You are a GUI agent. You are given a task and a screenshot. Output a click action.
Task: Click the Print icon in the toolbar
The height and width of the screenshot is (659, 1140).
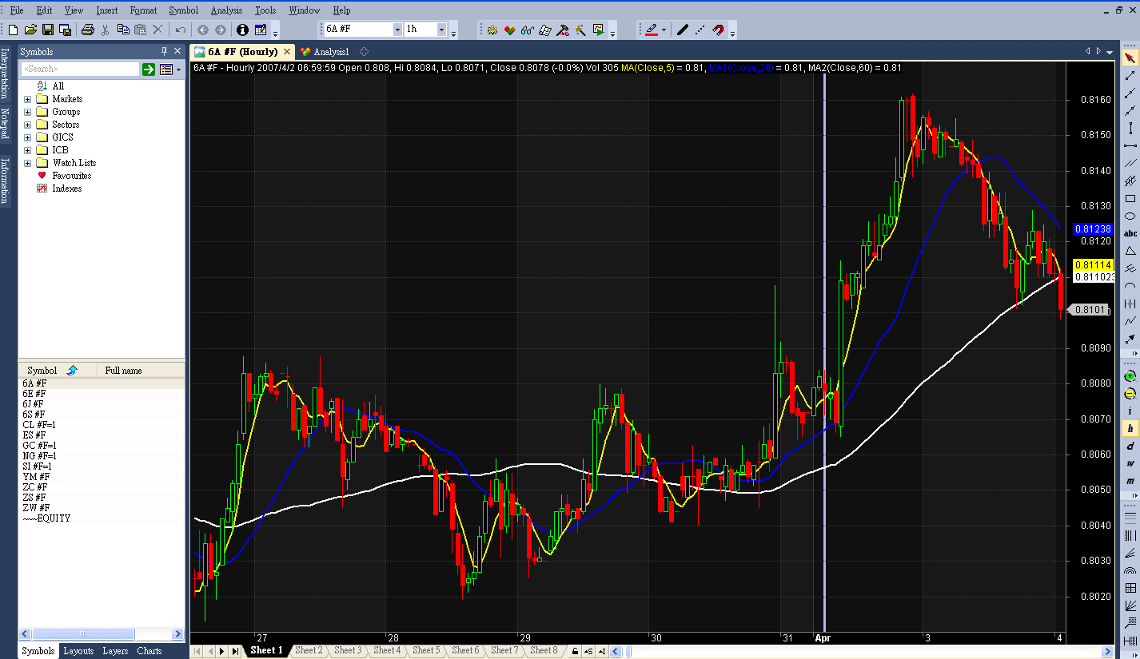click(88, 30)
